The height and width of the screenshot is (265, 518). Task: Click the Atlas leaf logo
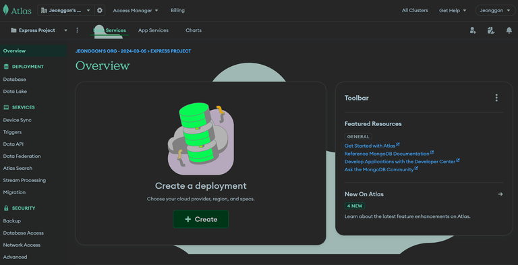tap(6, 10)
